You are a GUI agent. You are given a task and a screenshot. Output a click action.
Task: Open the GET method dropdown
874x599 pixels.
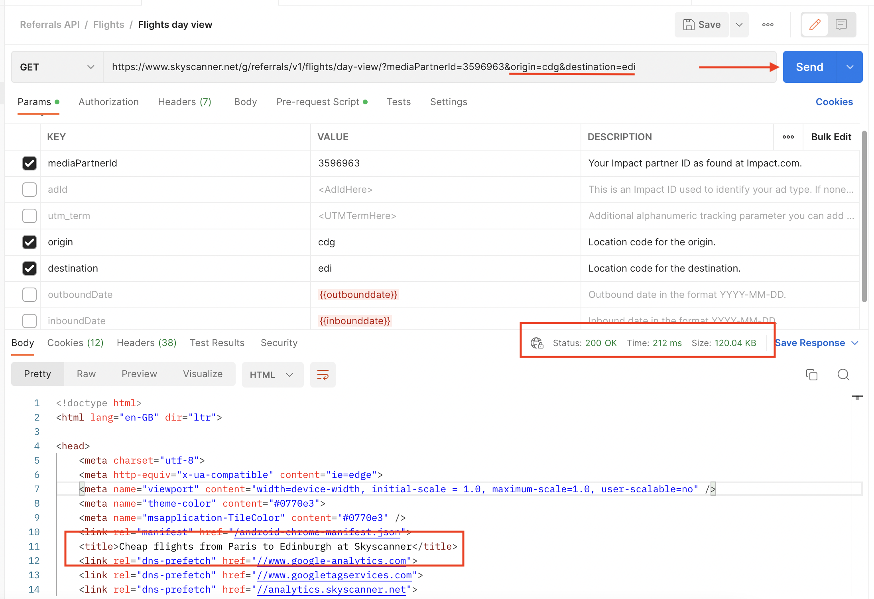coord(57,67)
